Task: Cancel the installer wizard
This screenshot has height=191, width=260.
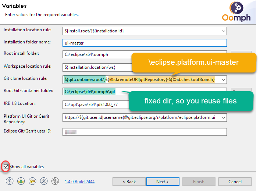Action: pyautogui.click(x=235, y=182)
